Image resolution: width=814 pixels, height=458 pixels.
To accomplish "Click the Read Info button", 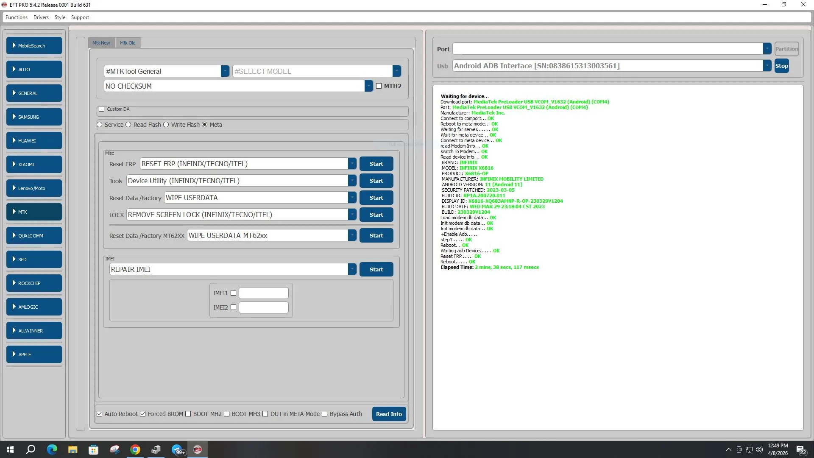I will coord(389,414).
